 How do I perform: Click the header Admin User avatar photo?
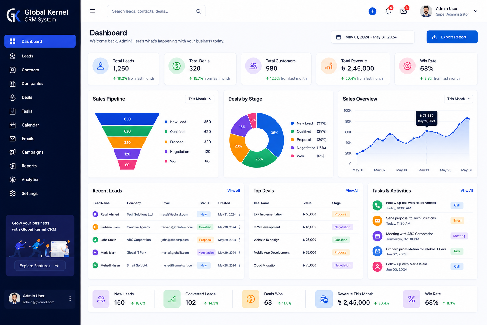426,11
